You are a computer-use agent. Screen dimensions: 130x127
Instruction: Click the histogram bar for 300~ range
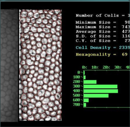(x=101, y=86)
